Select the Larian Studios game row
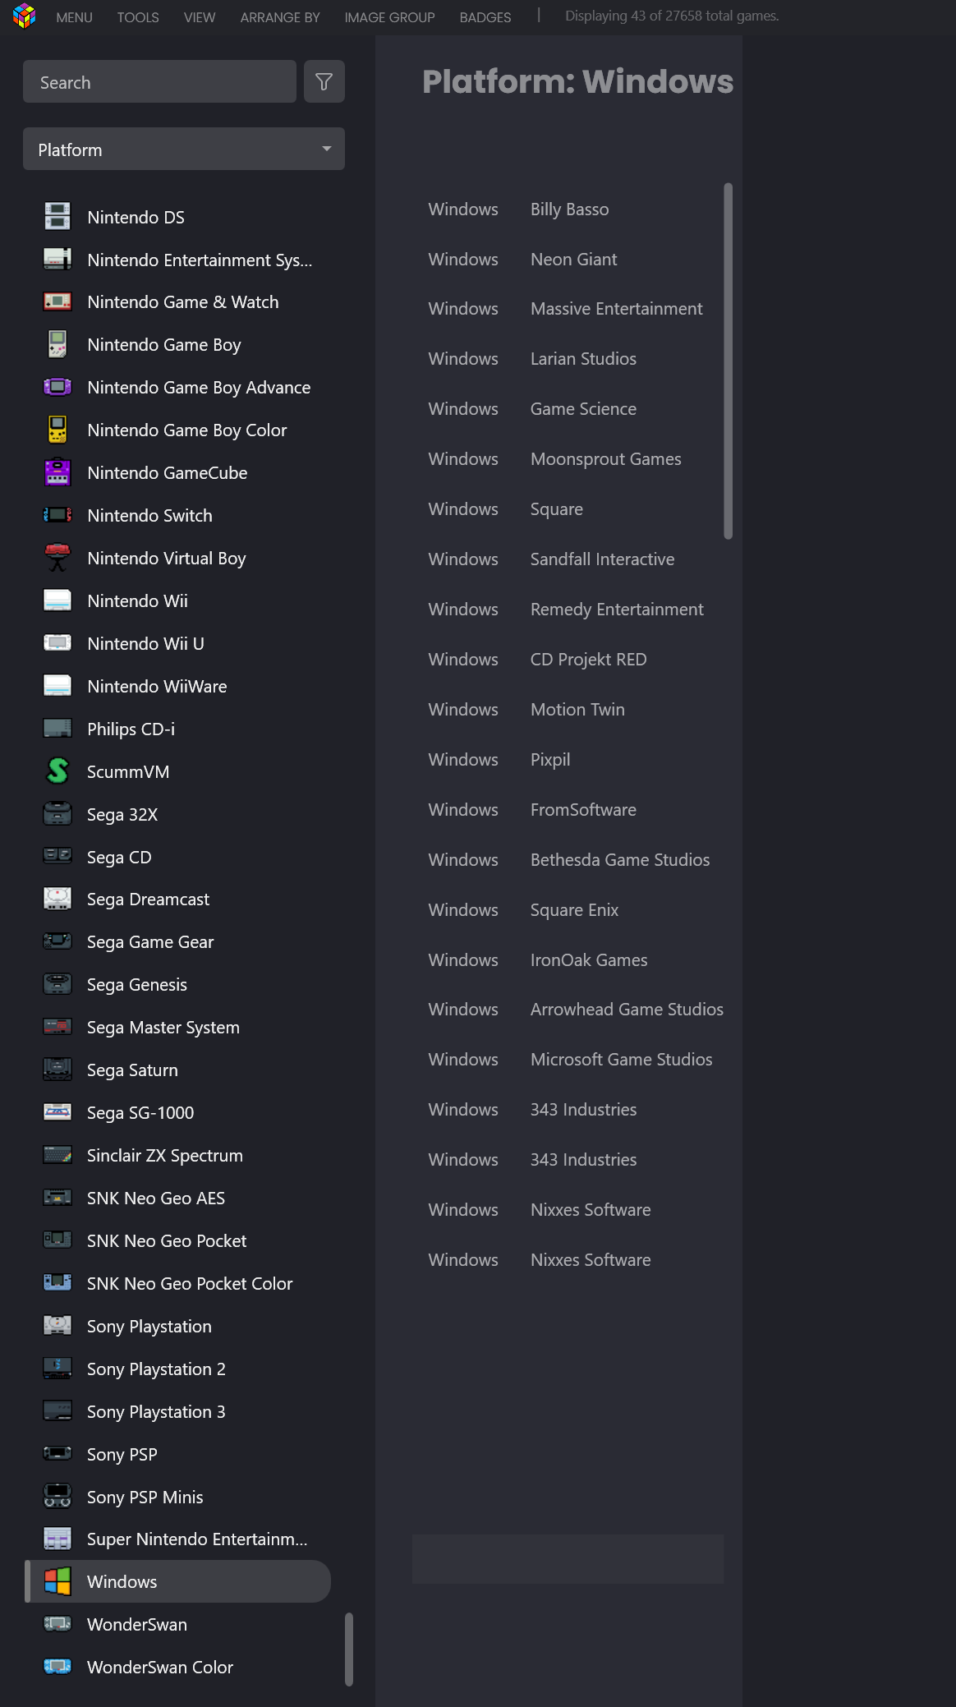 click(568, 359)
